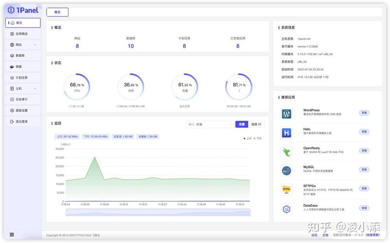The image size is (390, 243).
Task: Open the WordPress app icon
Action: [x=286, y=114]
